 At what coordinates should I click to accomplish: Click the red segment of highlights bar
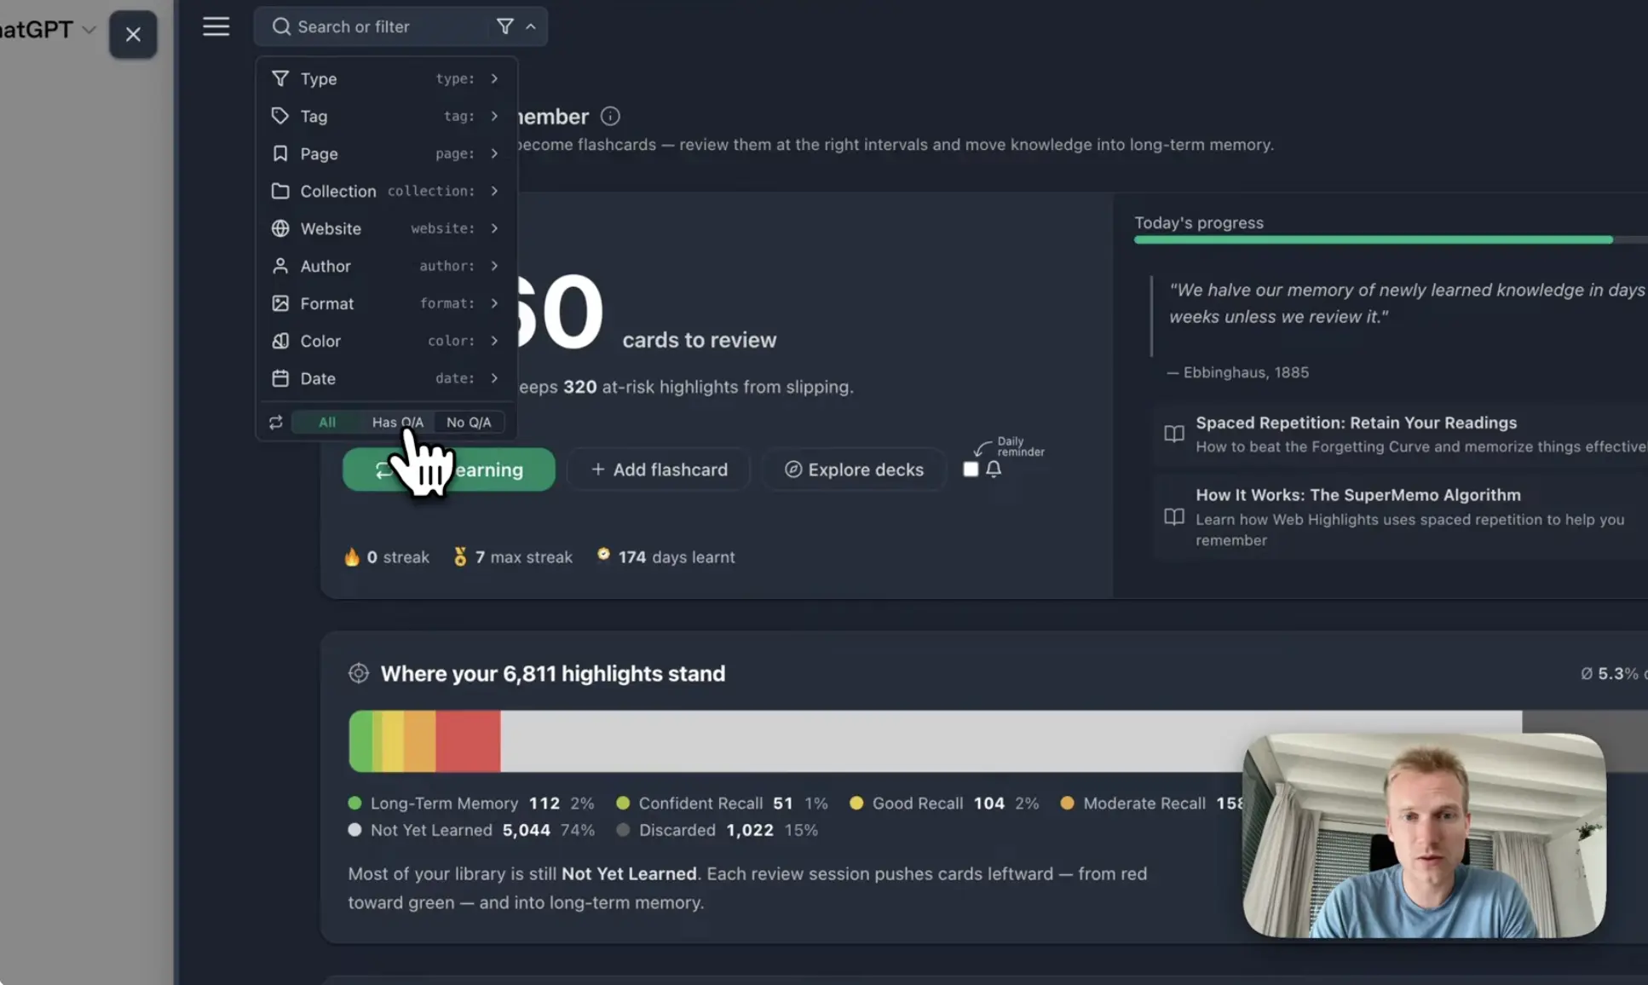coord(468,740)
